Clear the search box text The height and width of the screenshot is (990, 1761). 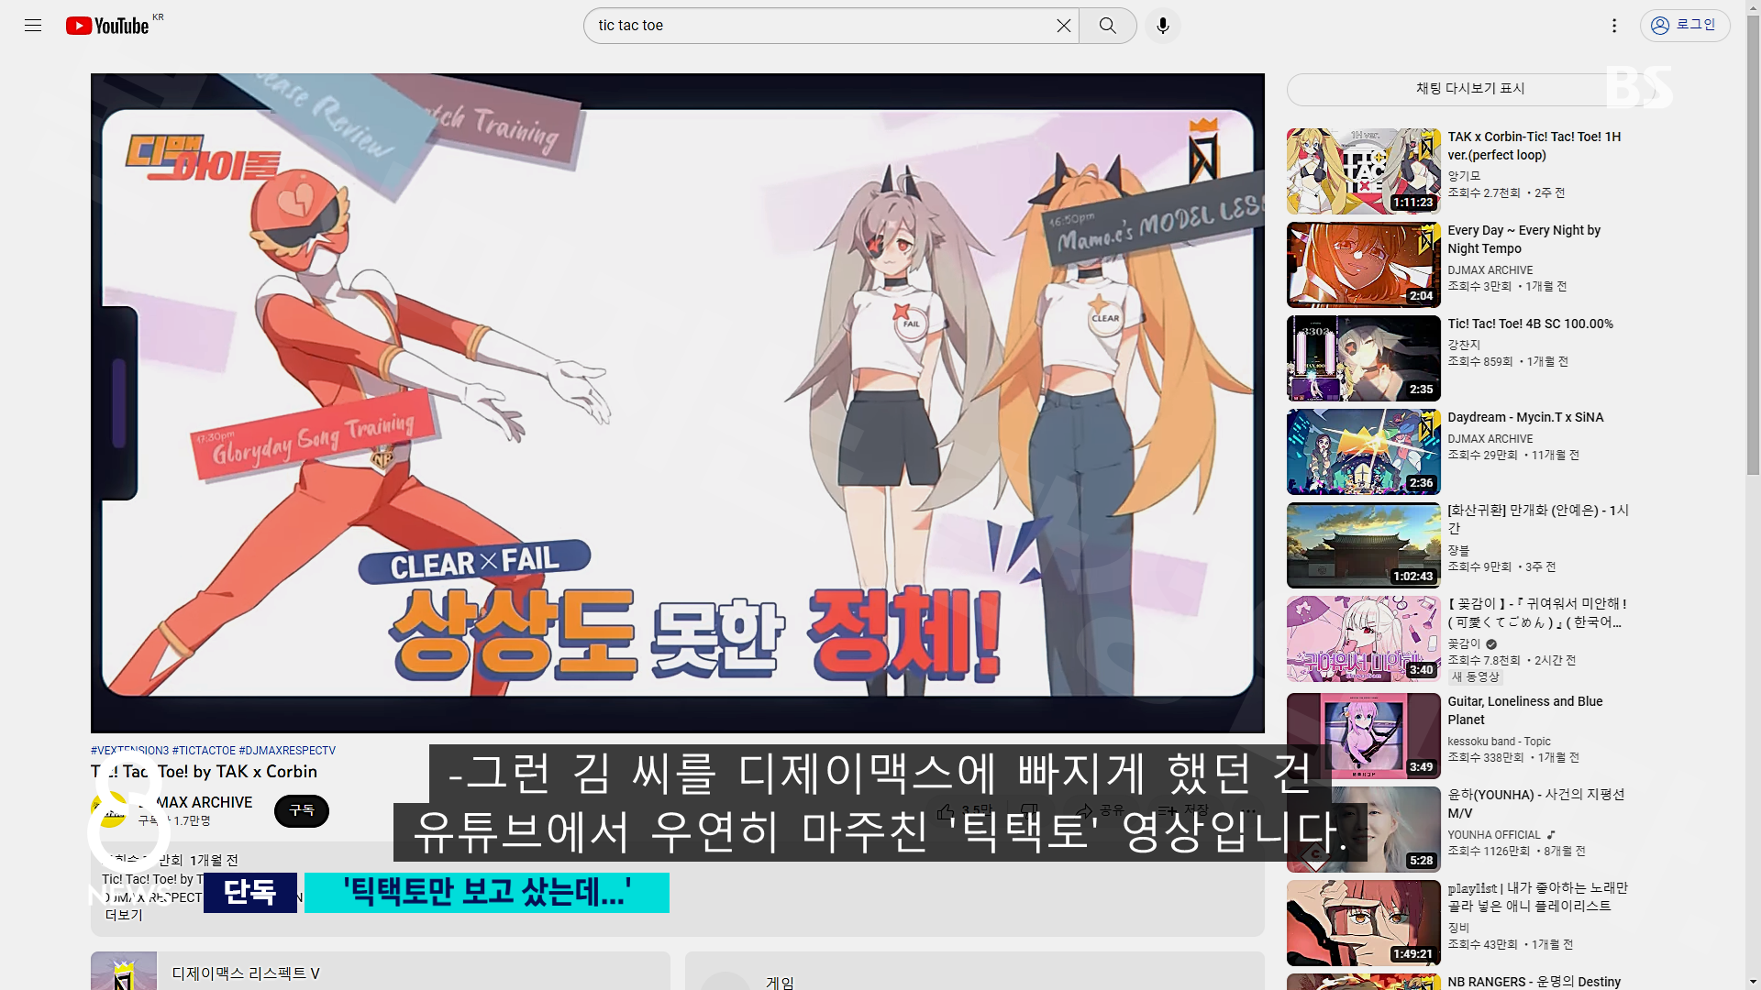coord(1063,26)
